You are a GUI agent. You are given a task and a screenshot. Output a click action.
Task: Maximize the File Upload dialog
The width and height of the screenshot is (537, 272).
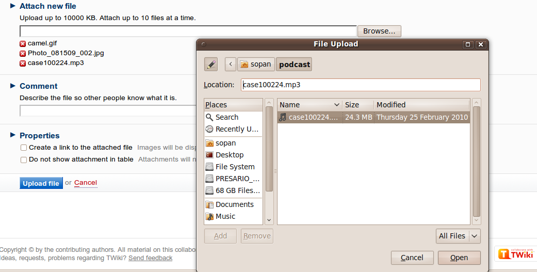(x=467, y=44)
